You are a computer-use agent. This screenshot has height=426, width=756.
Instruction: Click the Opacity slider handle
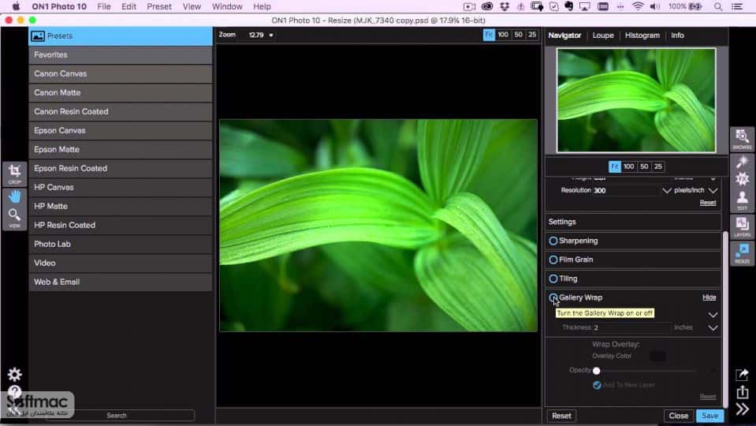pyautogui.click(x=597, y=371)
